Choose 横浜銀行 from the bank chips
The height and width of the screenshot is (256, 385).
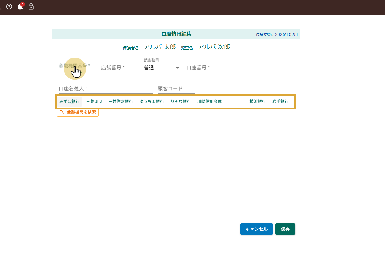click(257, 101)
